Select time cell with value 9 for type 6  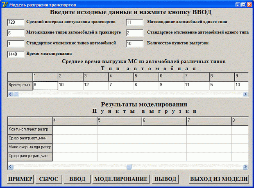coord(172,86)
